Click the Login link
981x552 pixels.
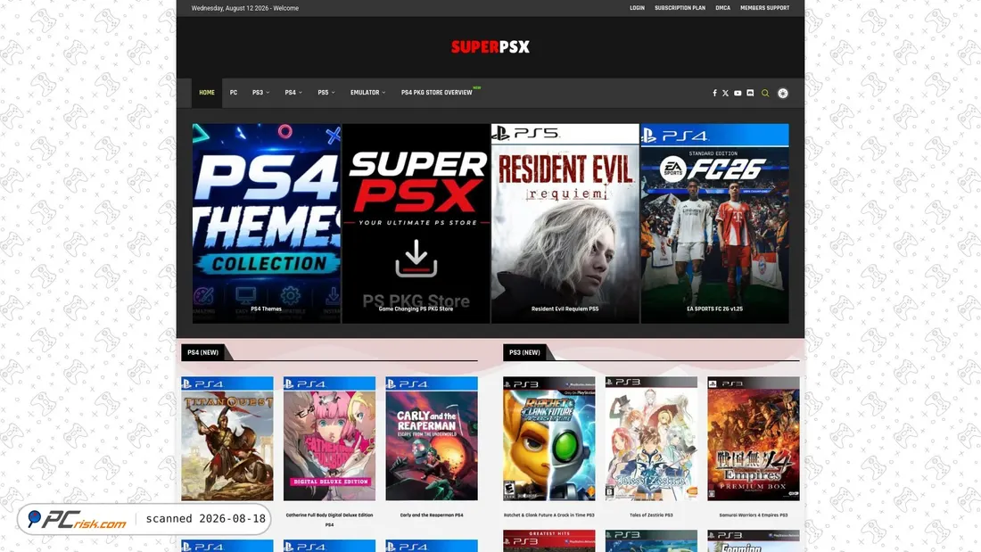coord(637,8)
